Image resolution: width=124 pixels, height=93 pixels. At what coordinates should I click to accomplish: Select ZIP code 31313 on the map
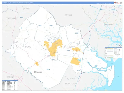tap(40, 25)
